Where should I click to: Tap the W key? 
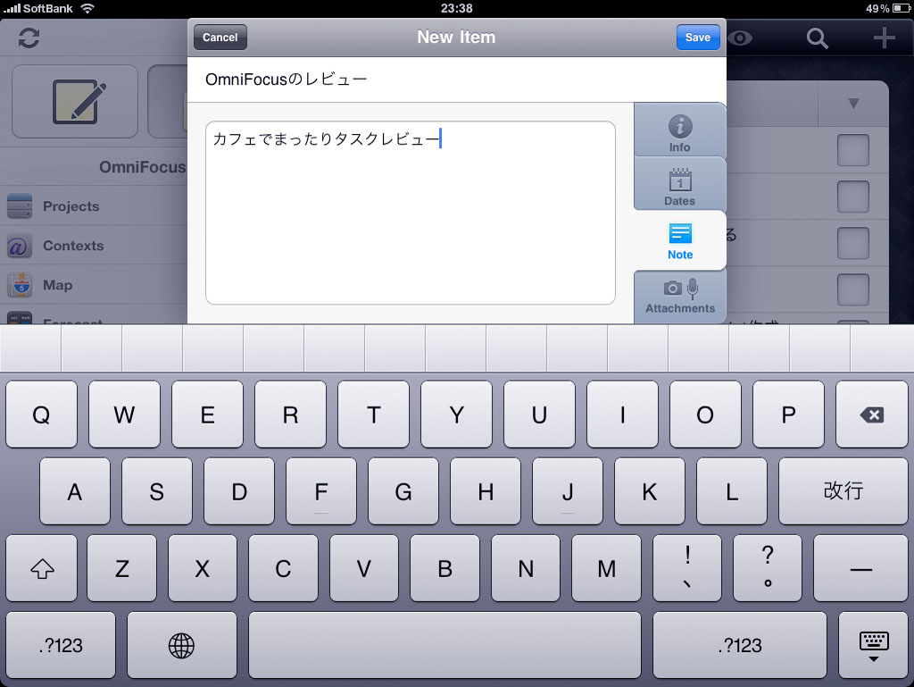pos(124,415)
